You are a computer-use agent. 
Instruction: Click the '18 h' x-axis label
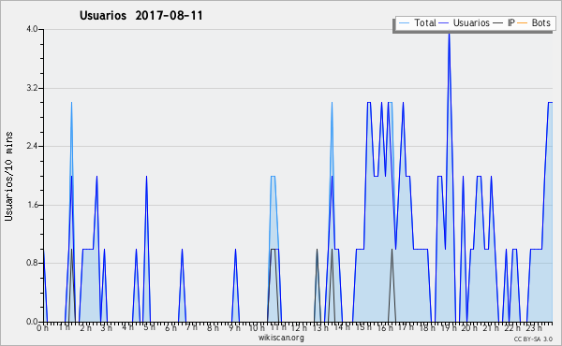click(427, 327)
